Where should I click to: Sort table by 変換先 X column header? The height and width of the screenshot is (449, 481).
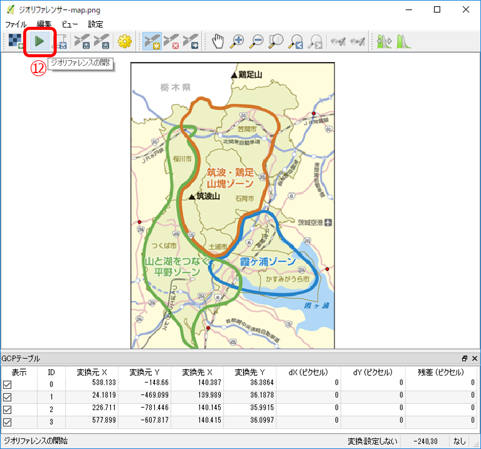click(x=198, y=372)
